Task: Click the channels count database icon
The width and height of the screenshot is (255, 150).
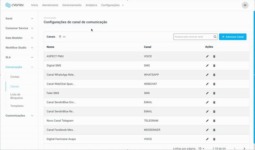Action: (x=60, y=37)
